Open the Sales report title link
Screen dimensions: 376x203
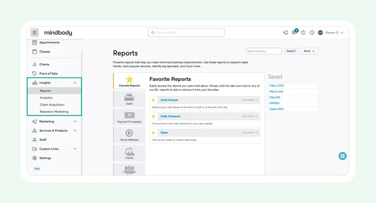click(x=164, y=133)
